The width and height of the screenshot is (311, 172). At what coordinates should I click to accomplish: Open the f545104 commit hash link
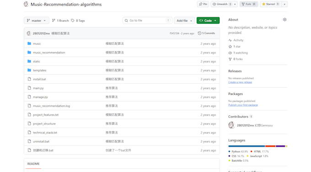174,33
